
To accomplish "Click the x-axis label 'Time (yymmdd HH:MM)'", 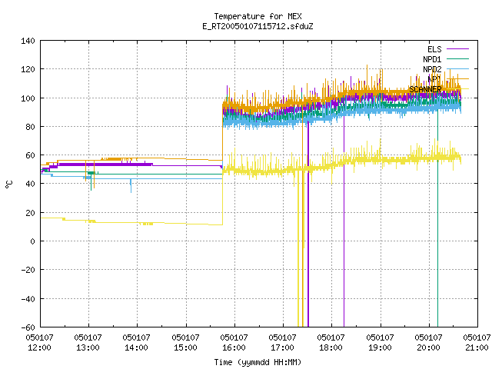I will [258, 362].
